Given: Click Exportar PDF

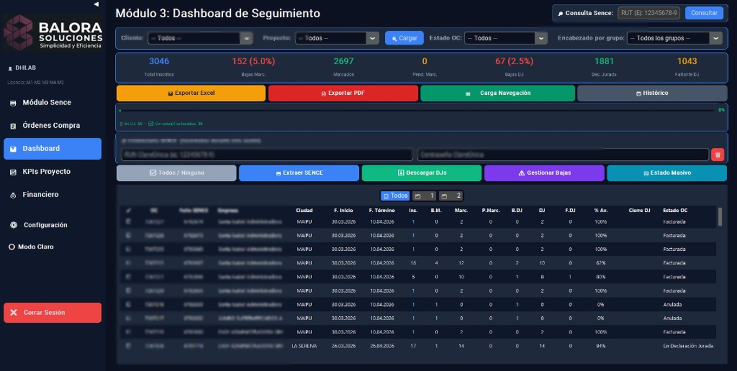Looking at the screenshot, I should point(343,93).
